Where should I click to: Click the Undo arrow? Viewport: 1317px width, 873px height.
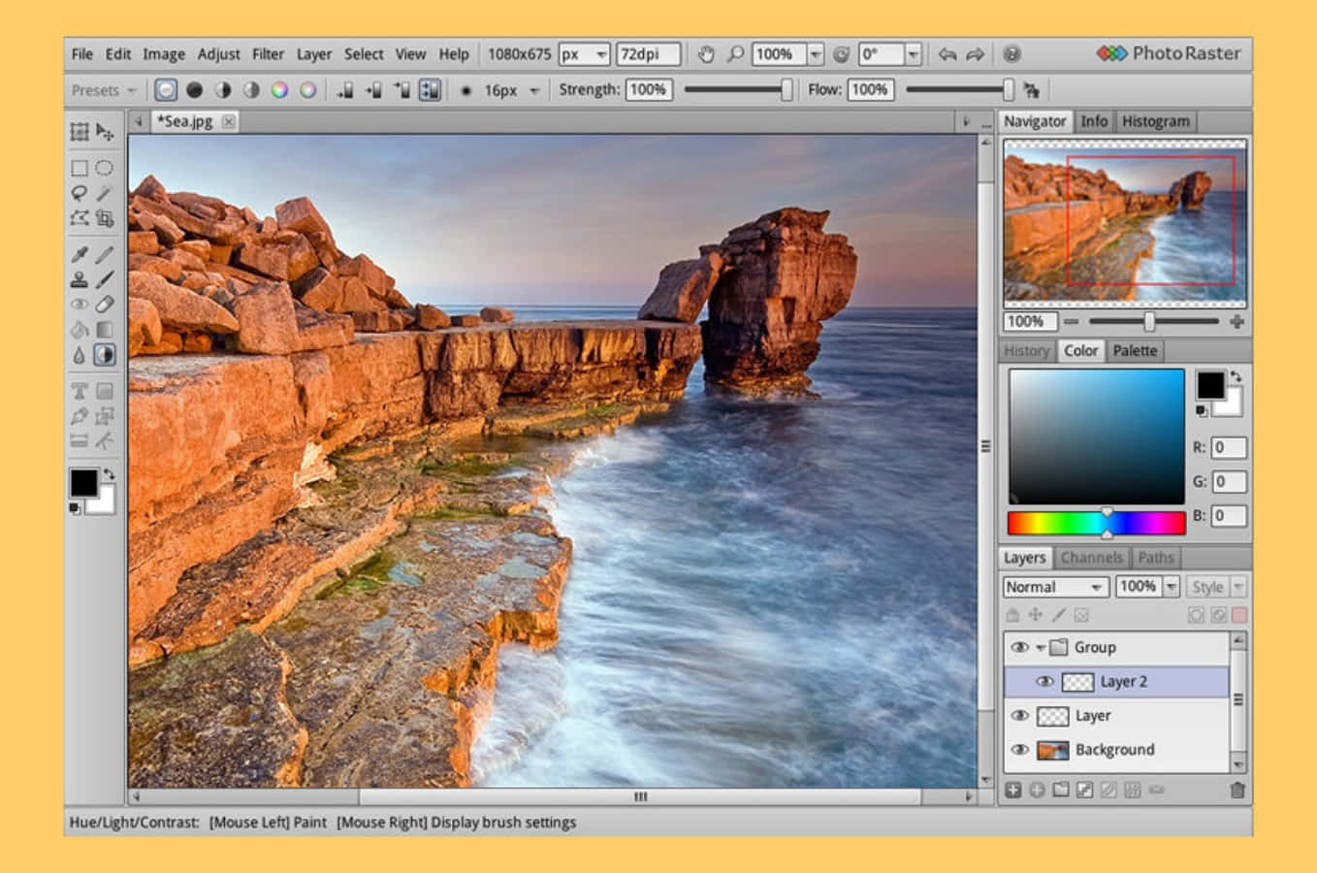point(947,54)
